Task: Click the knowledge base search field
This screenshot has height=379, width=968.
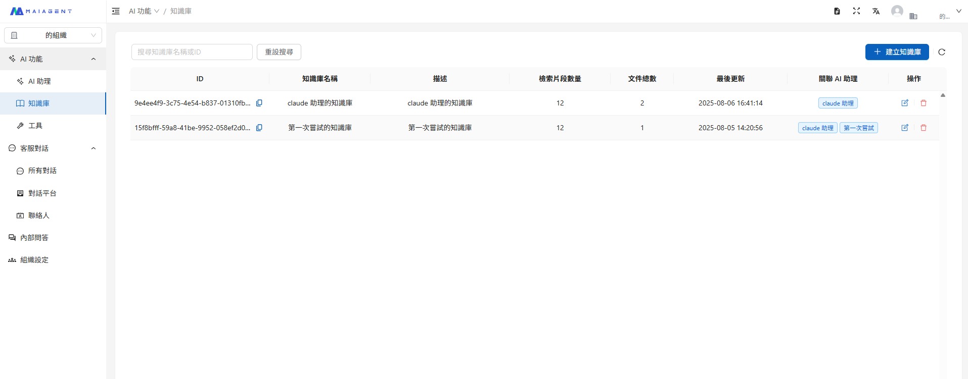Action: click(x=192, y=52)
